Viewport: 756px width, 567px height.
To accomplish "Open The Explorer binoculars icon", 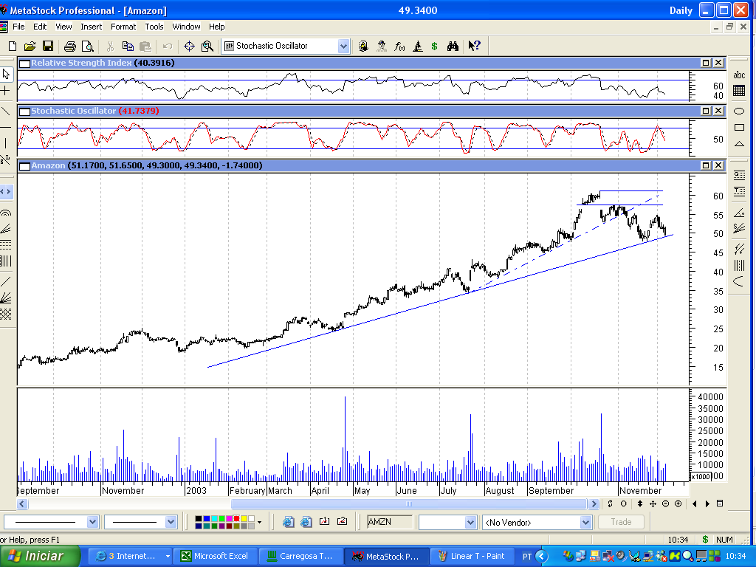I will 453,47.
